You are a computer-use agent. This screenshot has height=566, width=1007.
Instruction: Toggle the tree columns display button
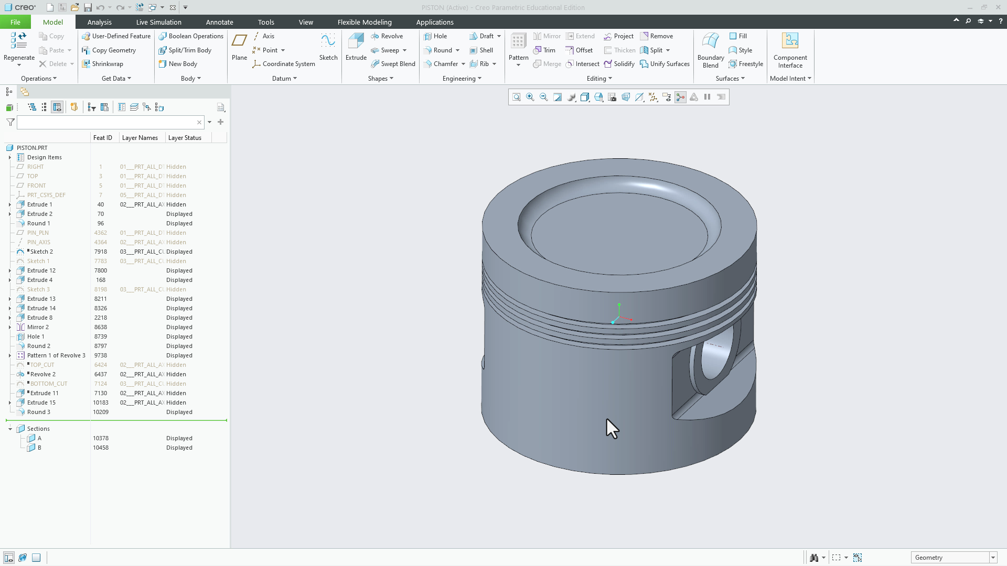[57, 107]
